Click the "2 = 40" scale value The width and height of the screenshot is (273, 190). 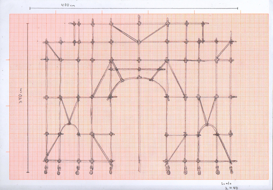(x=231, y=188)
